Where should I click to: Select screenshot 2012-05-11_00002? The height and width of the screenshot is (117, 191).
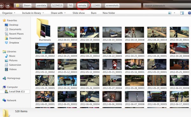pyautogui.click(x=45, y=66)
